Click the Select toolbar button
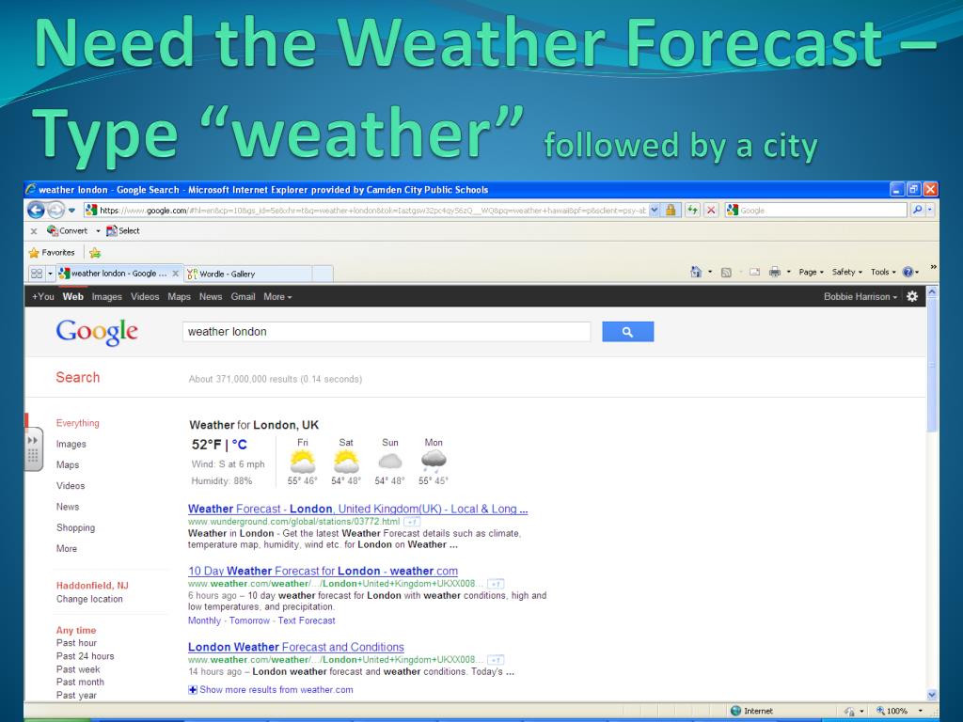Viewport: 963px width, 722px height. [x=123, y=231]
